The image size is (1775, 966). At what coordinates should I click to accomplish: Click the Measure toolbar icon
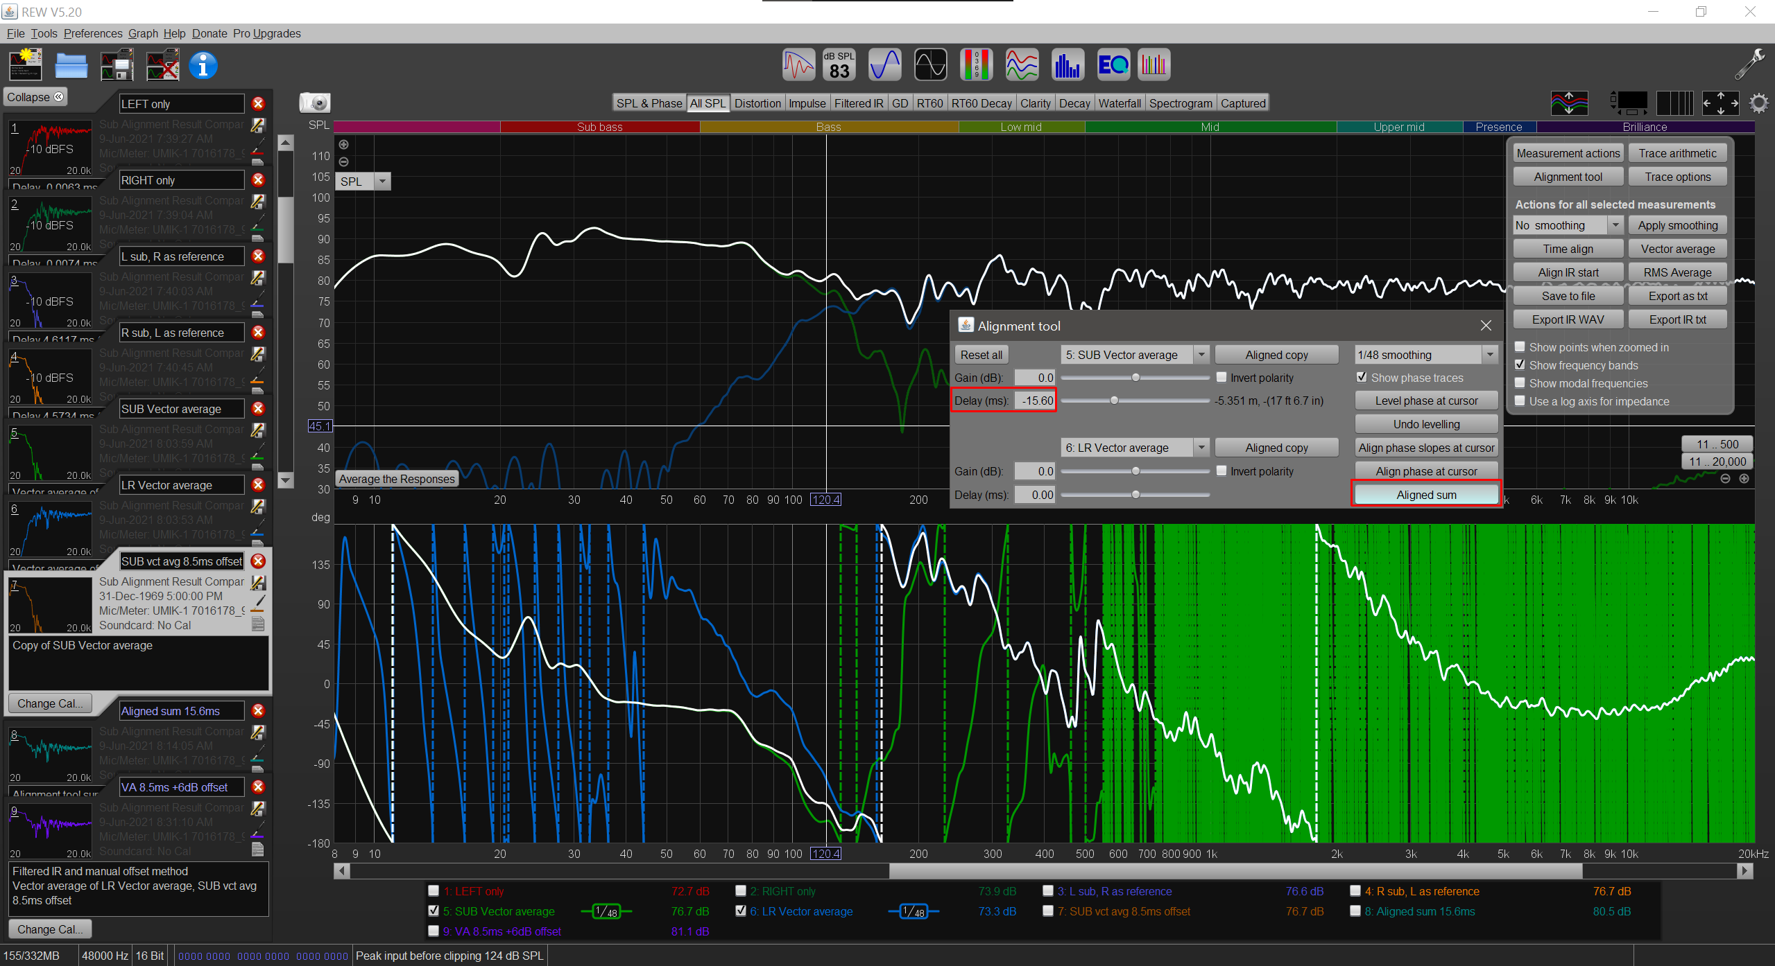click(26, 66)
